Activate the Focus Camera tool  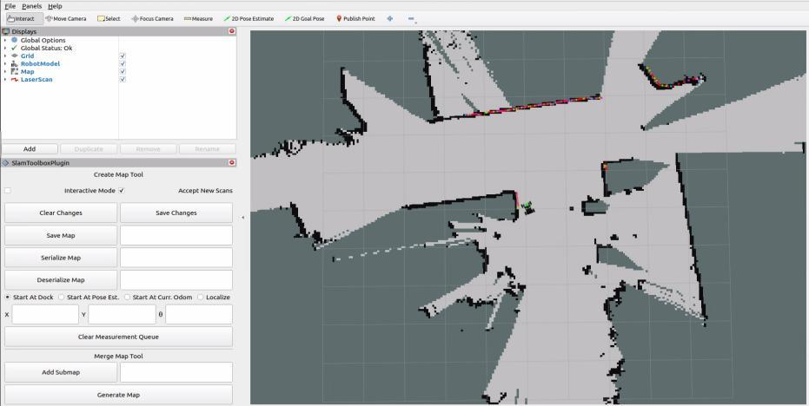(x=153, y=18)
